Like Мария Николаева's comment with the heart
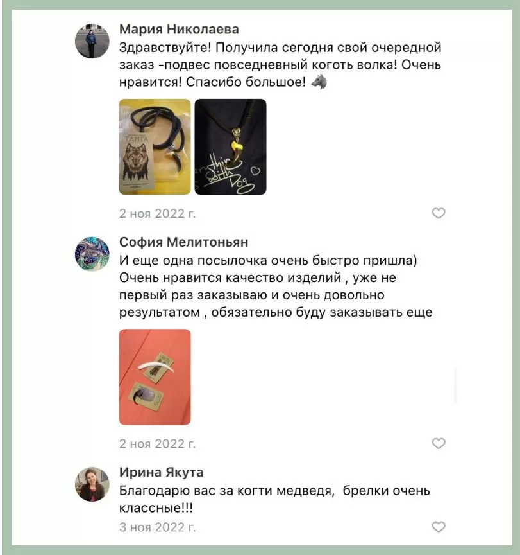 point(439,213)
